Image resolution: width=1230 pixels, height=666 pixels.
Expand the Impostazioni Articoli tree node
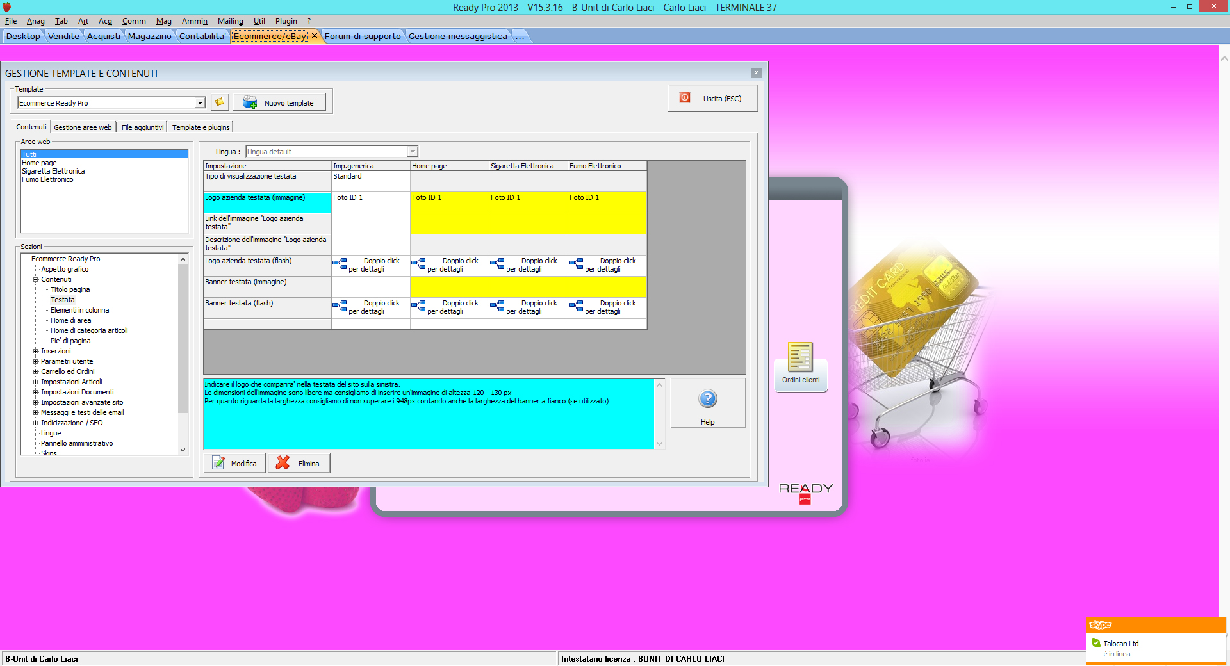tap(36, 382)
